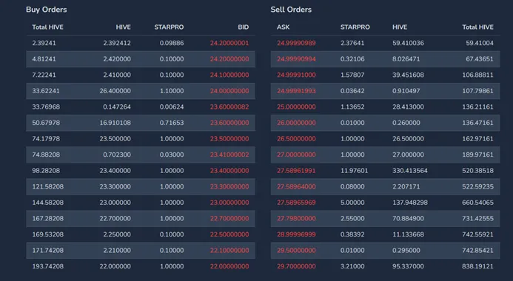The height and width of the screenshot is (281, 513).
Task: Select ask price 27.00000000
Action: pyautogui.click(x=296, y=155)
